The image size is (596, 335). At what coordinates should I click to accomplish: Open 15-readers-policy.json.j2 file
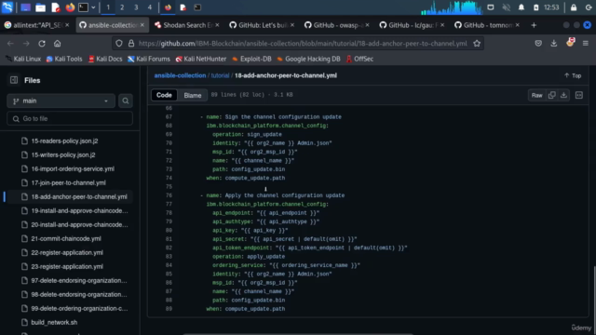pos(64,141)
